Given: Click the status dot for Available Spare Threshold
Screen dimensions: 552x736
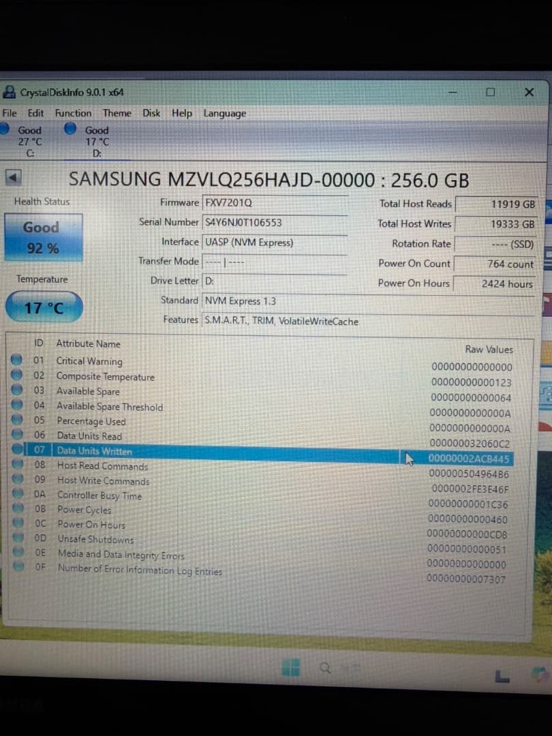Looking at the screenshot, I should pyautogui.click(x=17, y=405).
